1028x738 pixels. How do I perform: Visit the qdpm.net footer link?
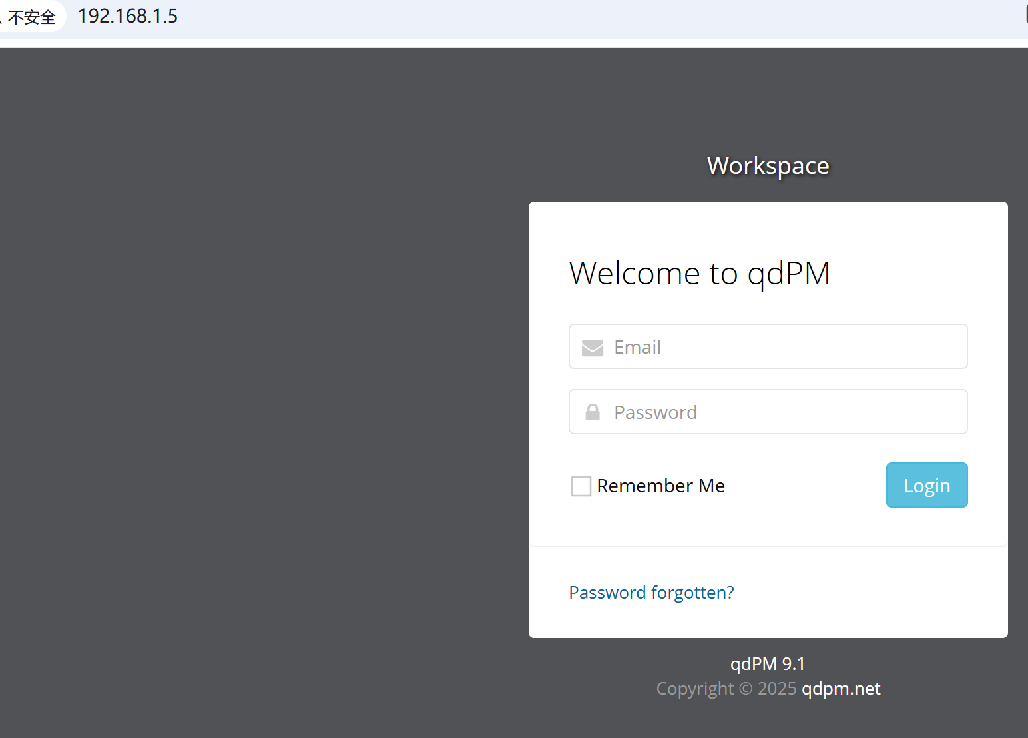click(840, 689)
